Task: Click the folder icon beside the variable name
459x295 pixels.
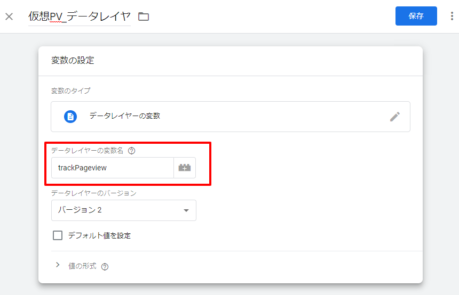Action: point(144,17)
